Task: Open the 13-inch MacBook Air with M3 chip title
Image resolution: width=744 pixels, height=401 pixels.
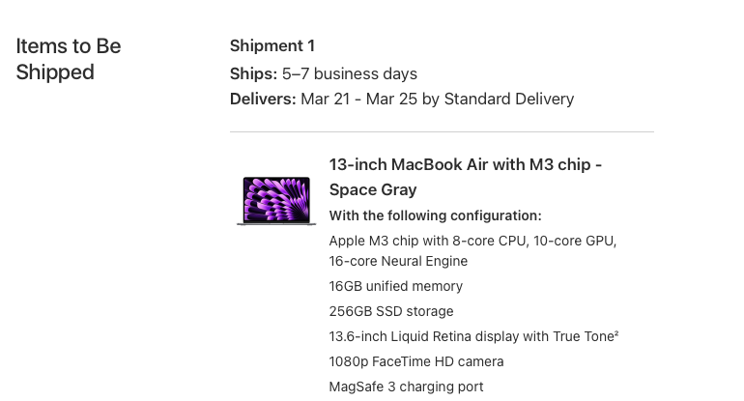Action: tap(465, 164)
